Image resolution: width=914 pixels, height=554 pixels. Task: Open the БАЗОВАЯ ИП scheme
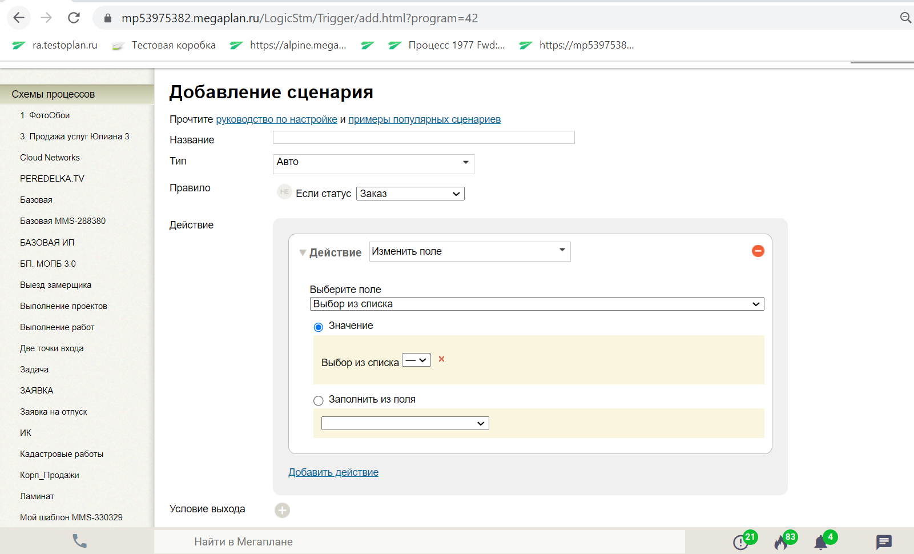pyautogui.click(x=47, y=243)
